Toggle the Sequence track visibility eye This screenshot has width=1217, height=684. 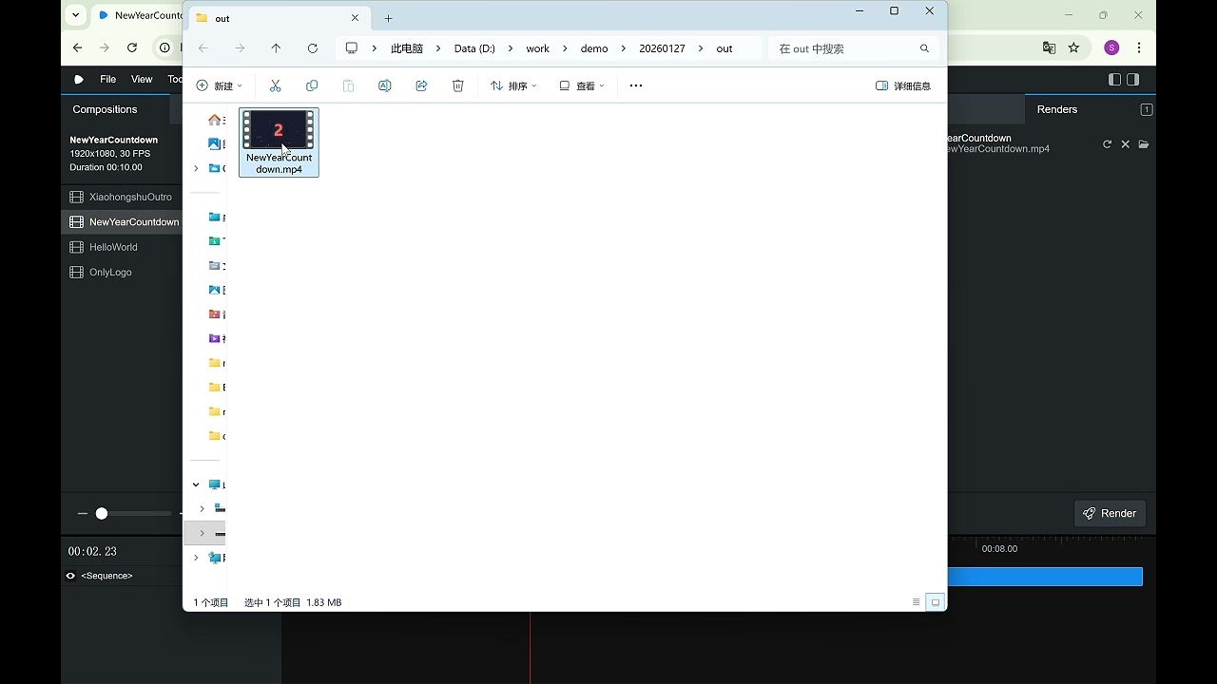(x=70, y=576)
